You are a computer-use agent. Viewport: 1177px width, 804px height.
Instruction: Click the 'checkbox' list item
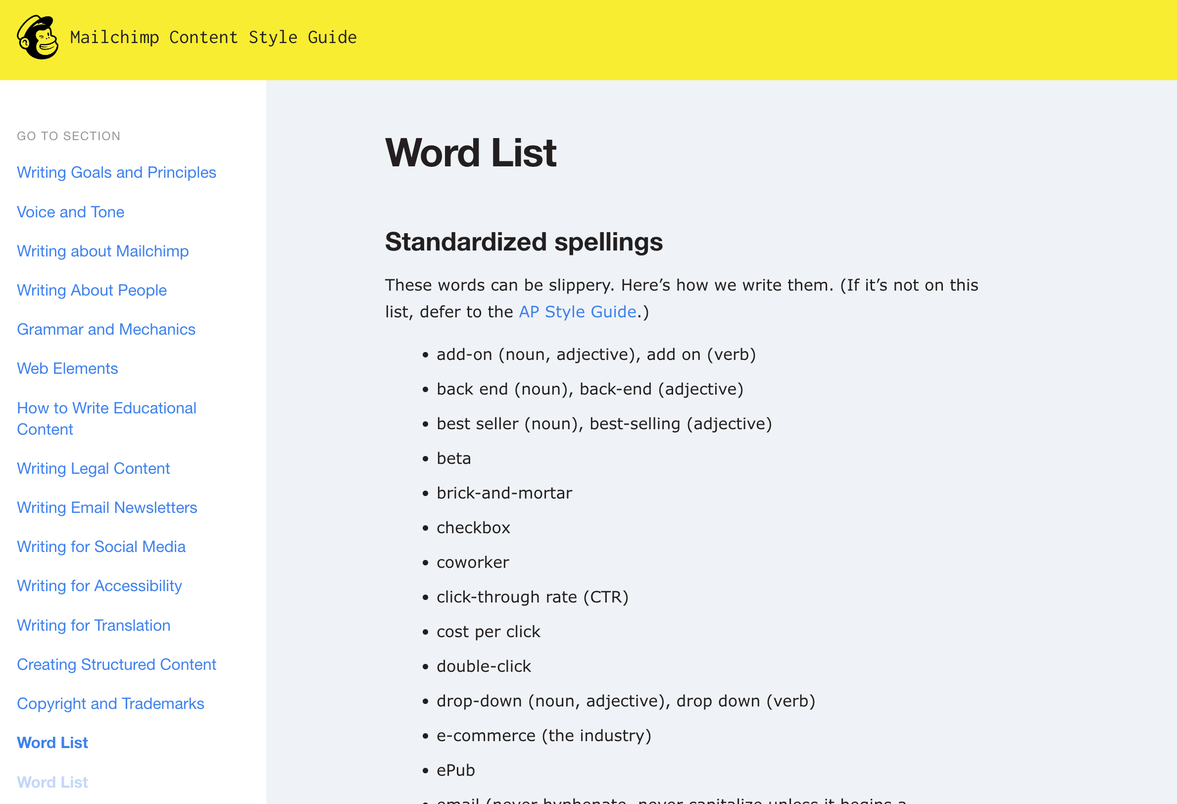click(473, 528)
